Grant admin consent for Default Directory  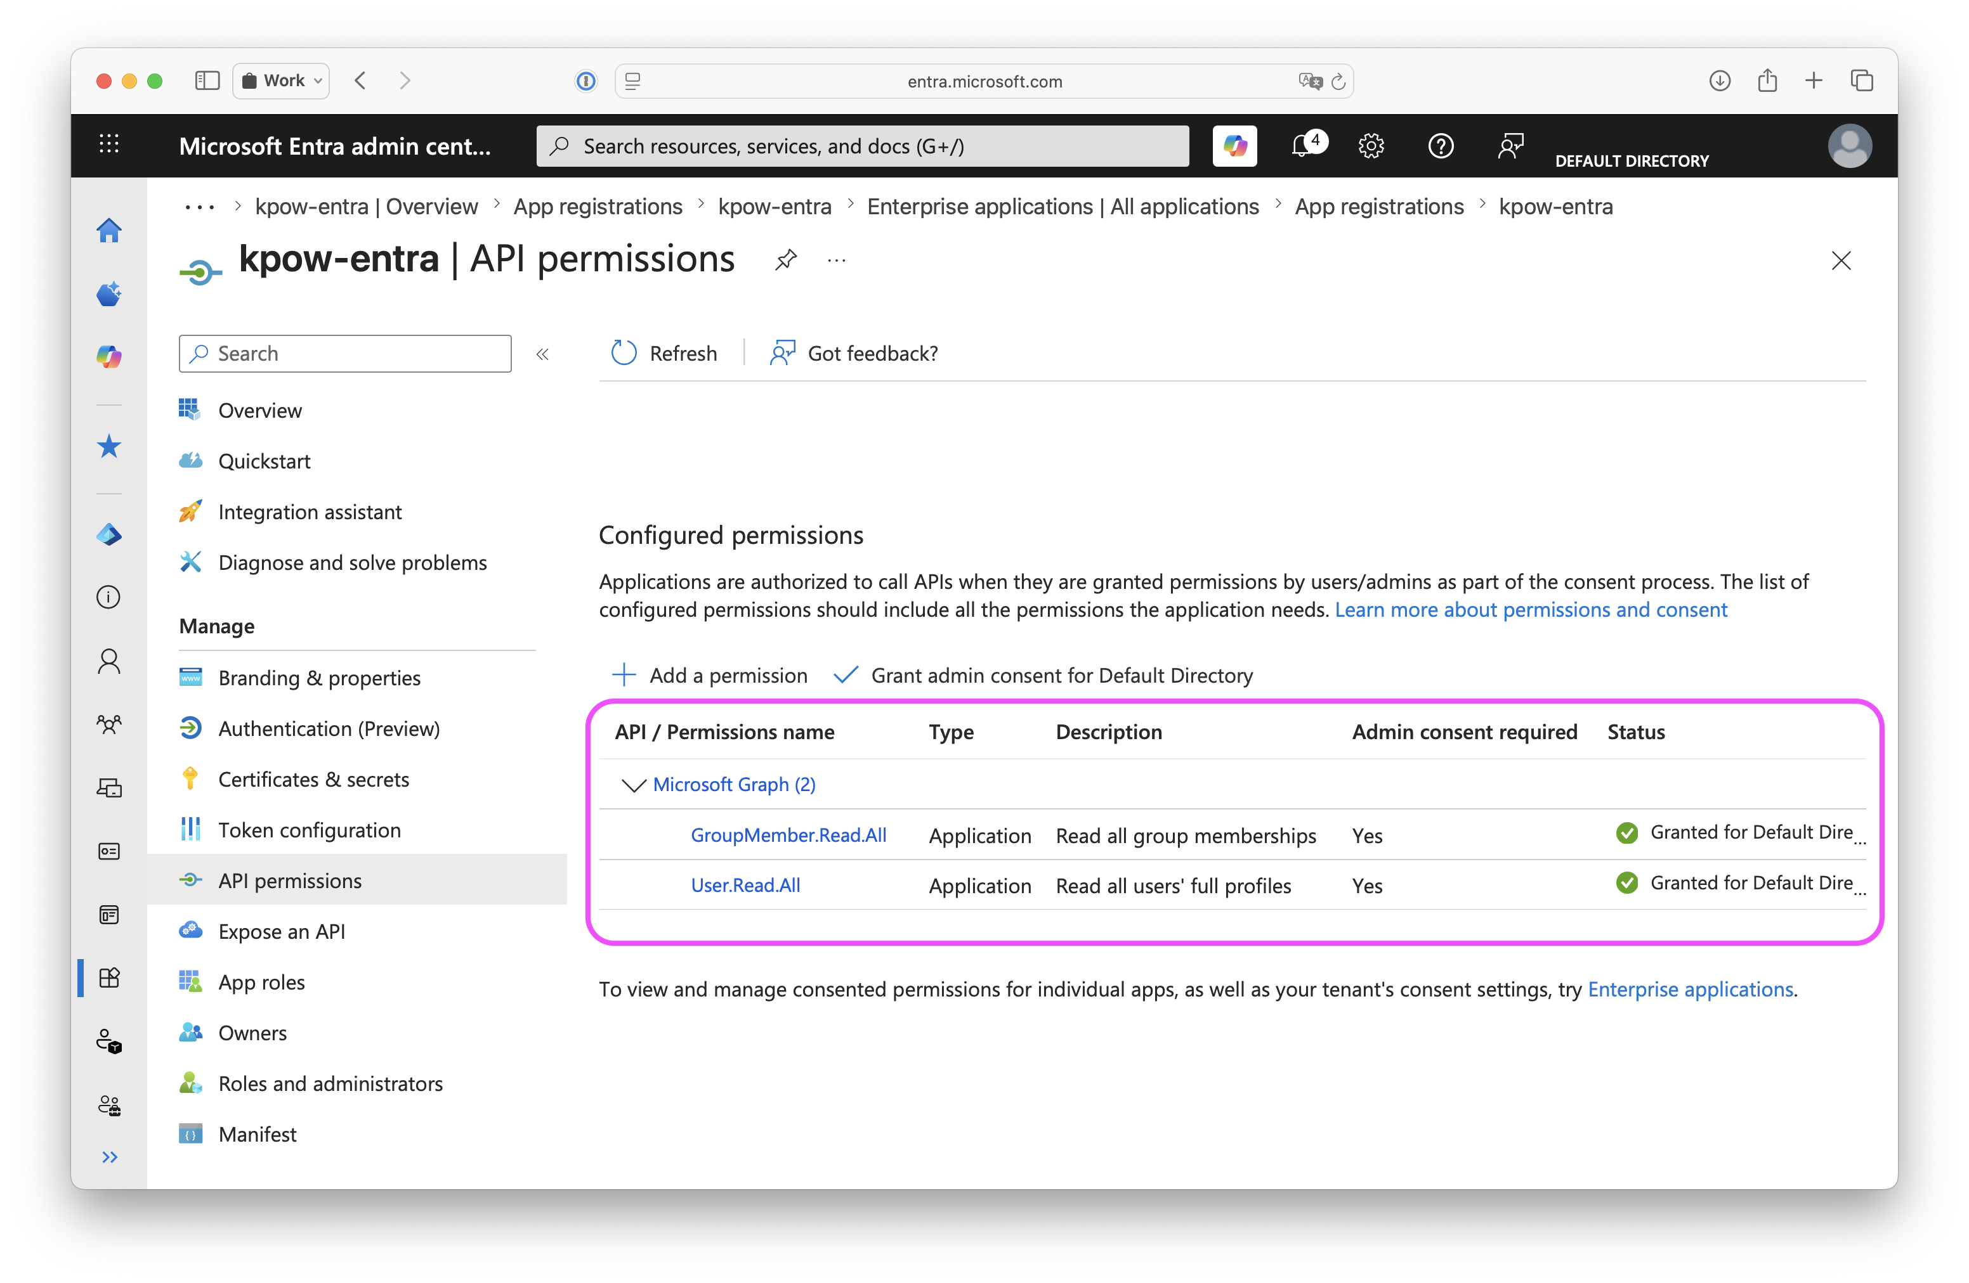(1042, 674)
